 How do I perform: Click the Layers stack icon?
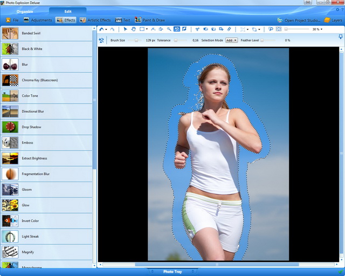pos(327,20)
